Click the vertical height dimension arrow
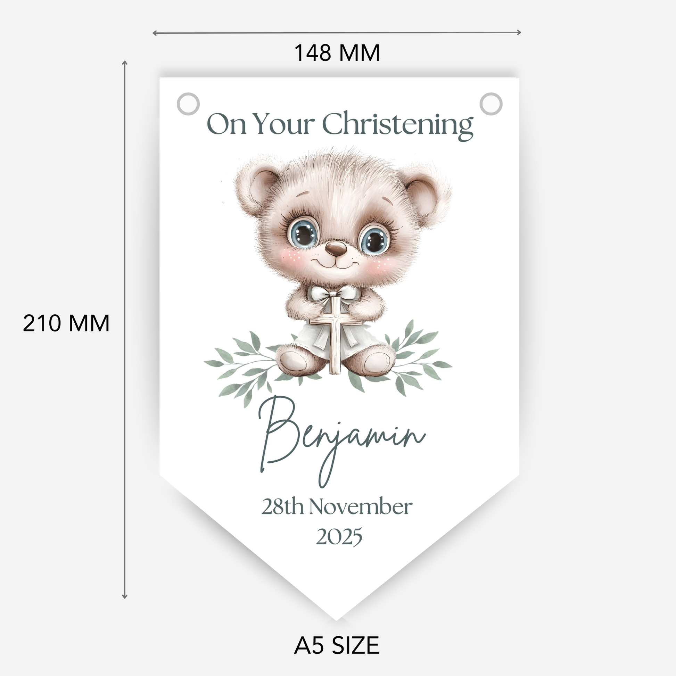The width and height of the screenshot is (676, 676). (124, 330)
